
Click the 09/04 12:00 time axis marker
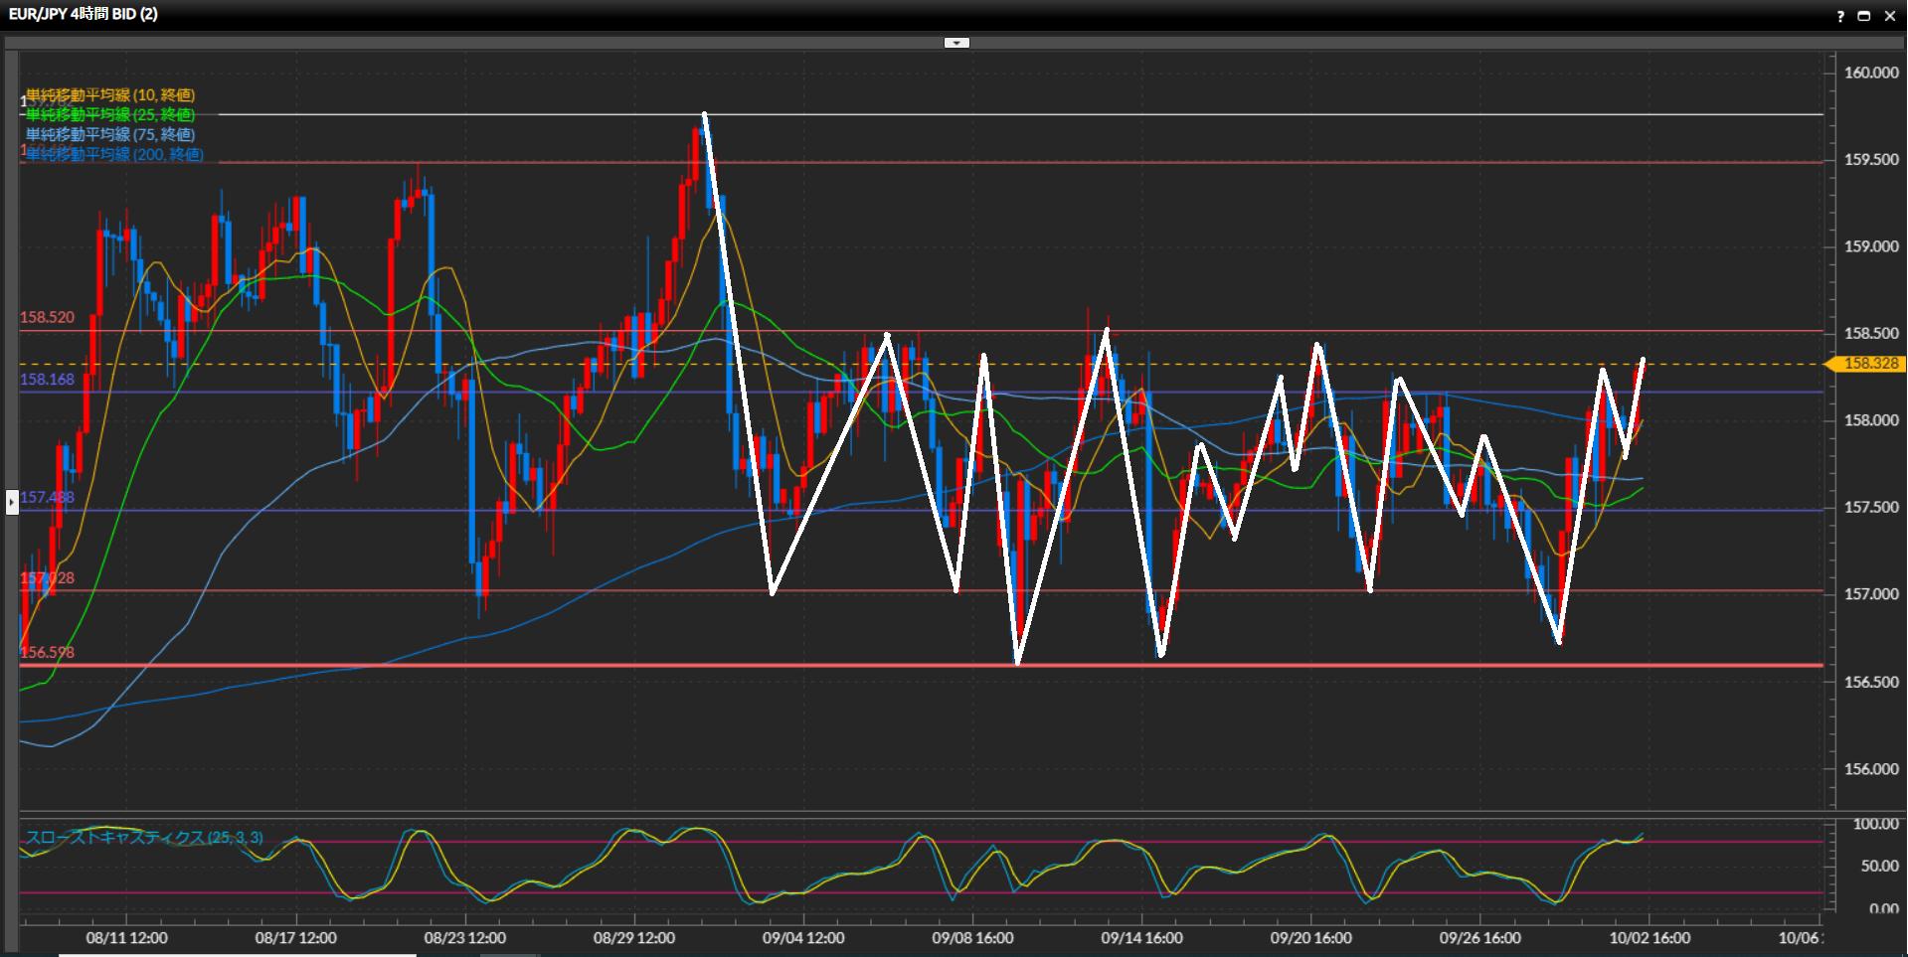pos(803,938)
